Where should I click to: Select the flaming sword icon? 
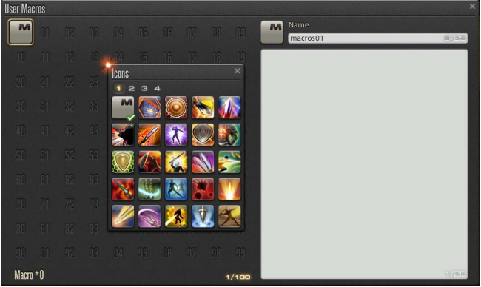coord(149,135)
